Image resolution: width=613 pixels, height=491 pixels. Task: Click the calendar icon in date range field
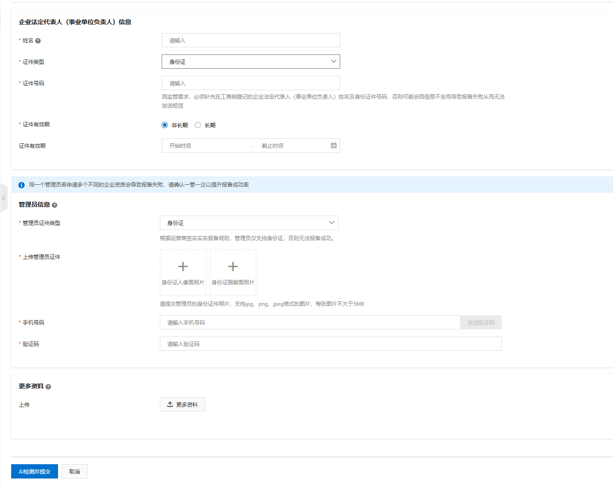tap(334, 146)
